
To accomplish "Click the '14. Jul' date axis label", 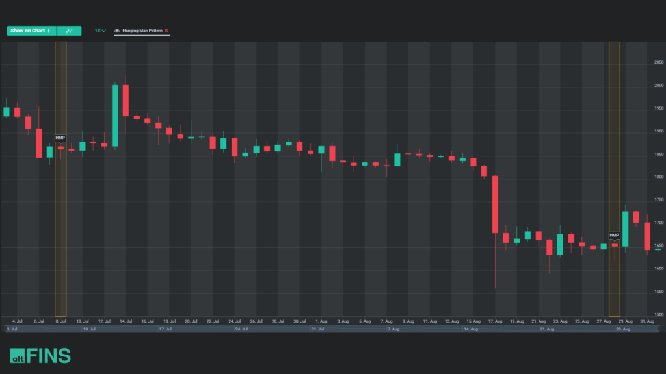I will click(x=126, y=321).
